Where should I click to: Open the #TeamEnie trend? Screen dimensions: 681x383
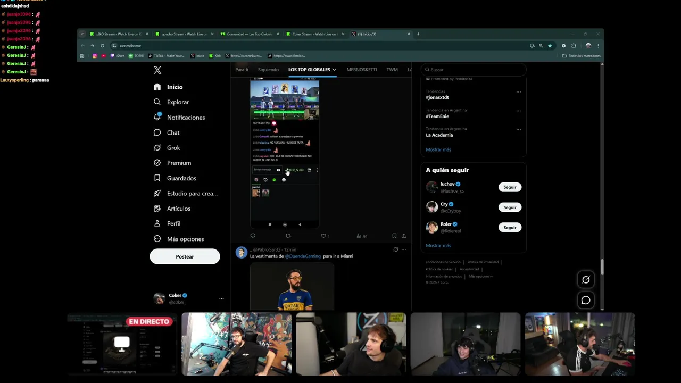437,116
